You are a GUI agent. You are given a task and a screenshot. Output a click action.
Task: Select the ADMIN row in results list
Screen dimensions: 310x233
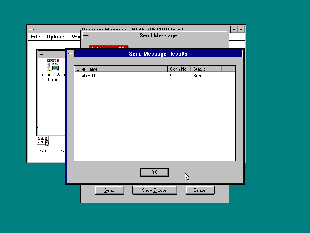tap(155, 76)
